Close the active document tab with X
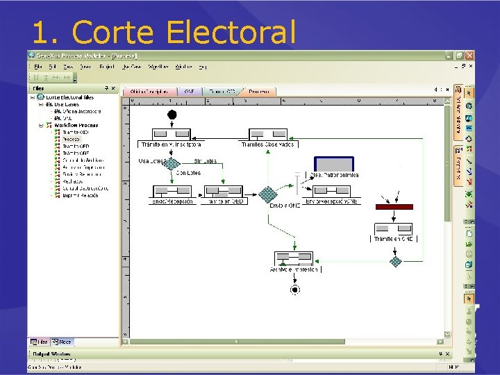The width and height of the screenshot is (500, 375). (447, 90)
